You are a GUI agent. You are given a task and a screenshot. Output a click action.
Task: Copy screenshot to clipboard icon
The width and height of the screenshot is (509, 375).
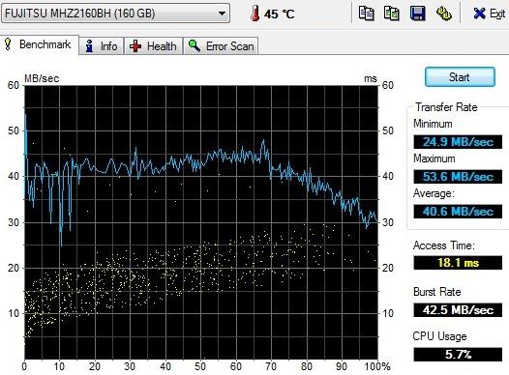pyautogui.click(x=392, y=14)
